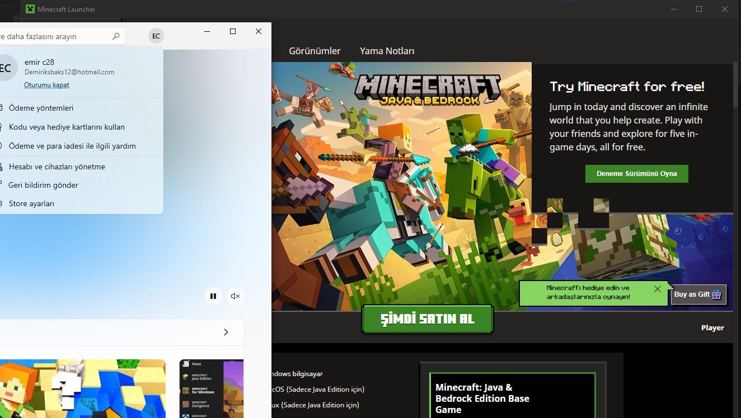Click the gift box icon on Buy as Gift

(x=717, y=294)
